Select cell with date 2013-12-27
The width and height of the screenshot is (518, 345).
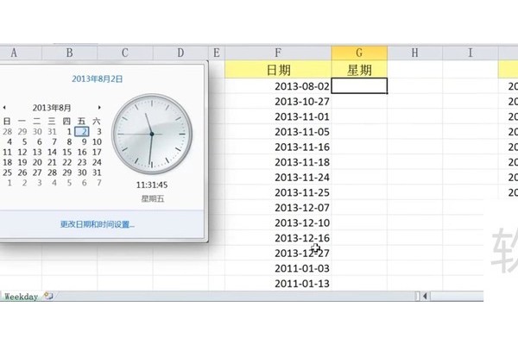[278, 254]
